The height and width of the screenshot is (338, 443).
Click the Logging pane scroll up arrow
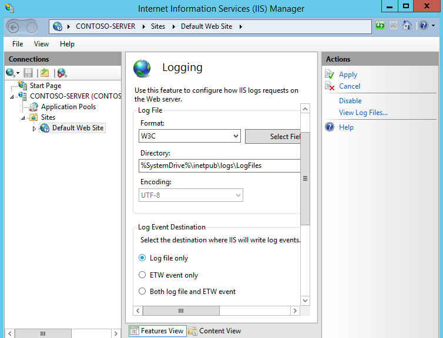coord(305,109)
